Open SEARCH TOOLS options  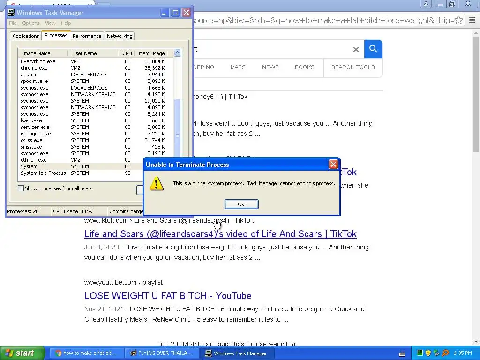353,67
